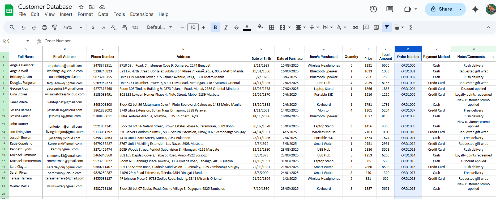Format as currency
496x199 pixels.
point(93,27)
